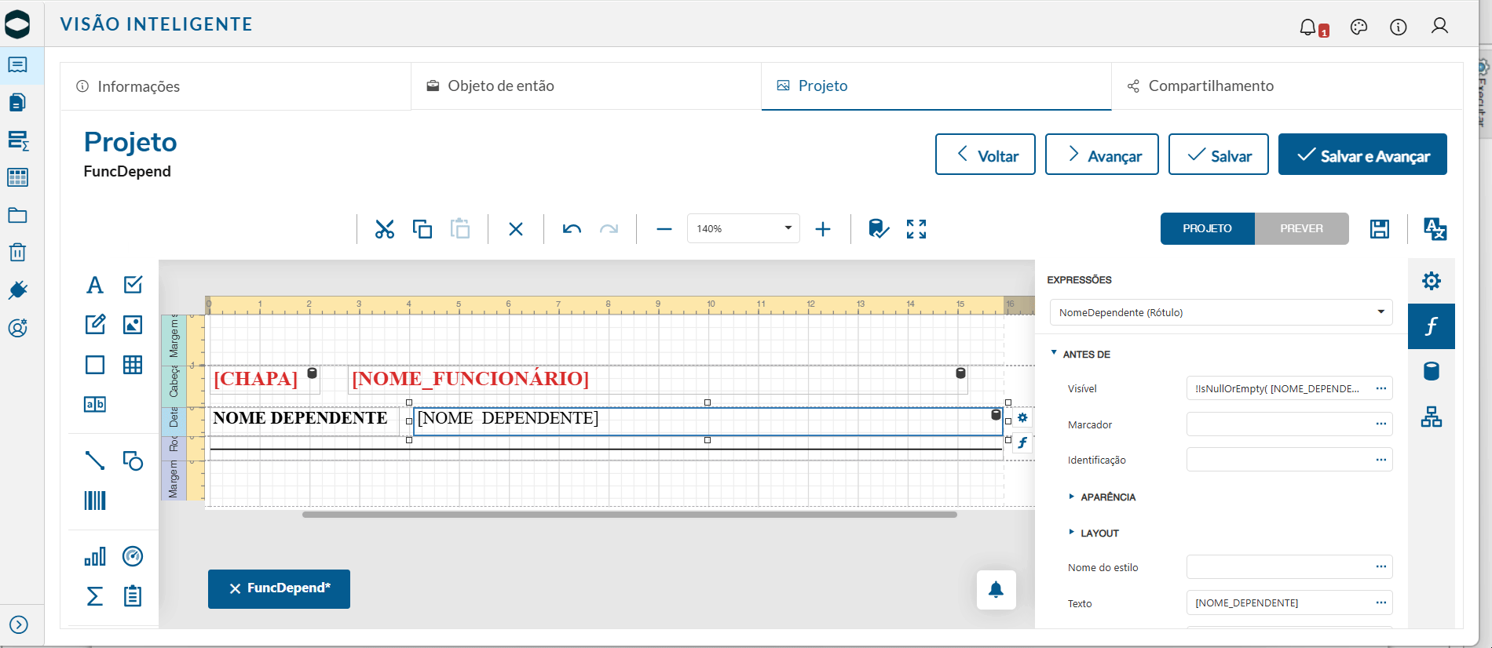Open the Properties gear panel
The image size is (1492, 648).
[x=1432, y=281]
